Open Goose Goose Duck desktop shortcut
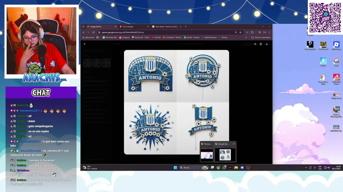This screenshot has height=192, width=343. [323, 79]
